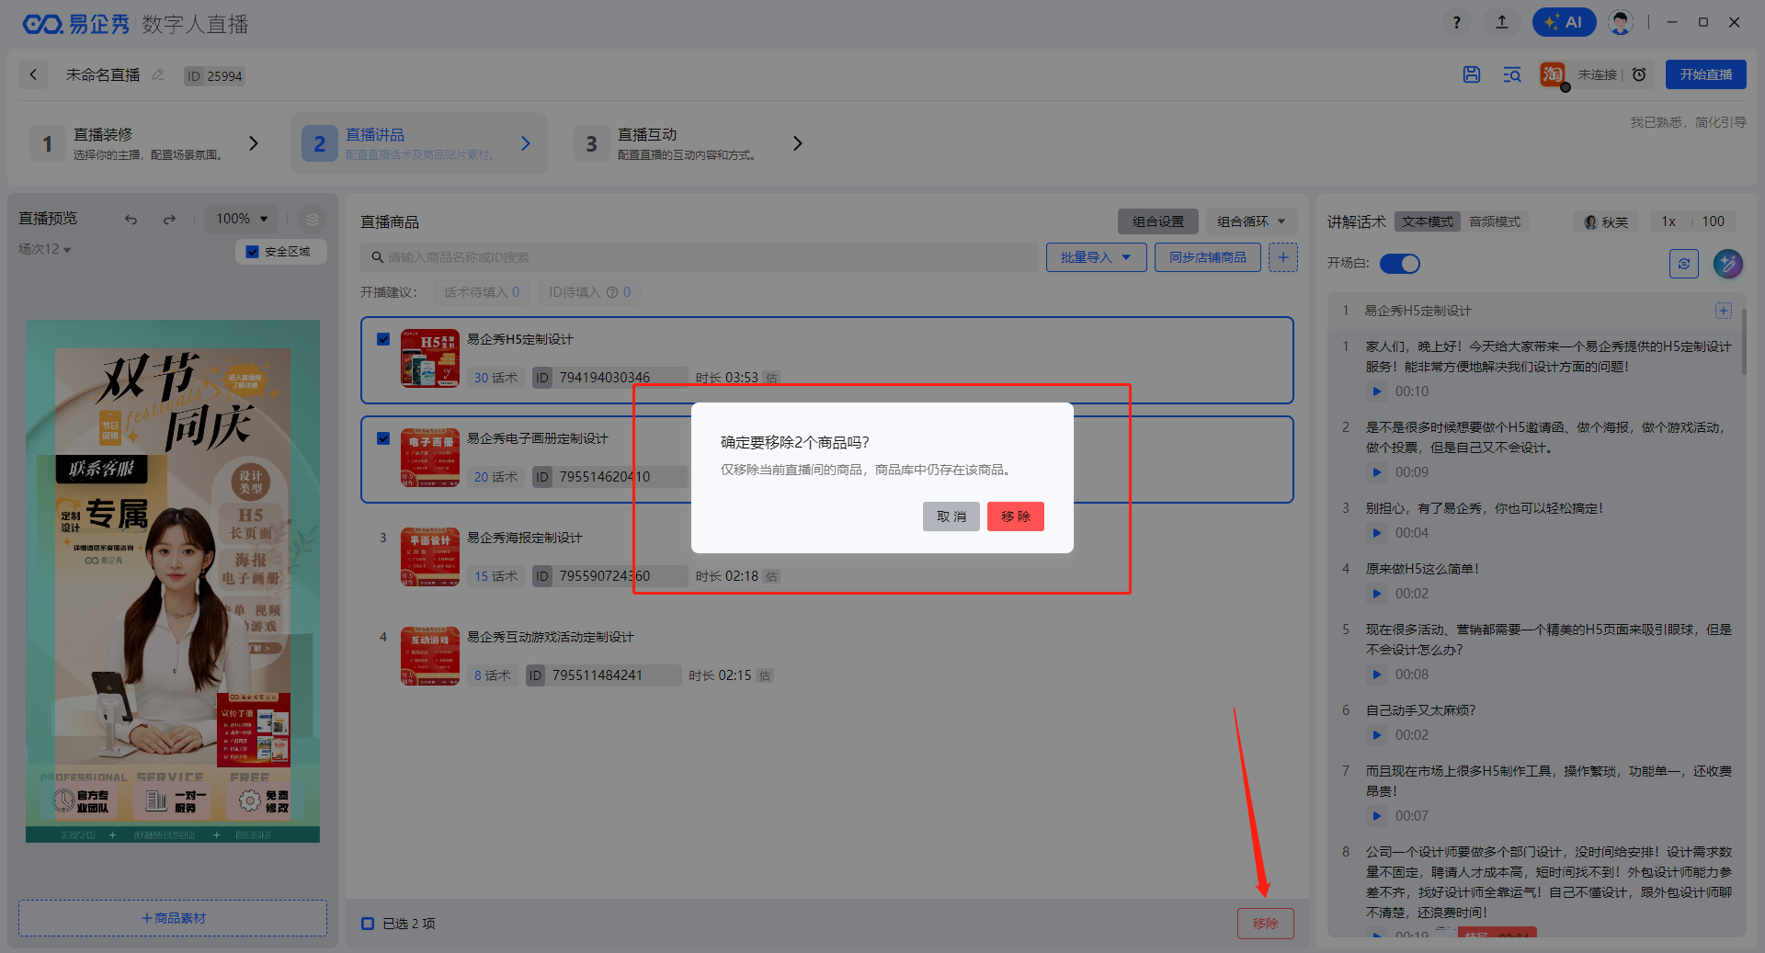Select step 1 直播装修

pos(147,143)
